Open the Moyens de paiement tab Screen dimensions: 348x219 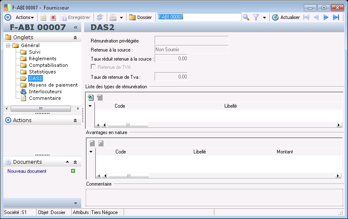coord(53,85)
